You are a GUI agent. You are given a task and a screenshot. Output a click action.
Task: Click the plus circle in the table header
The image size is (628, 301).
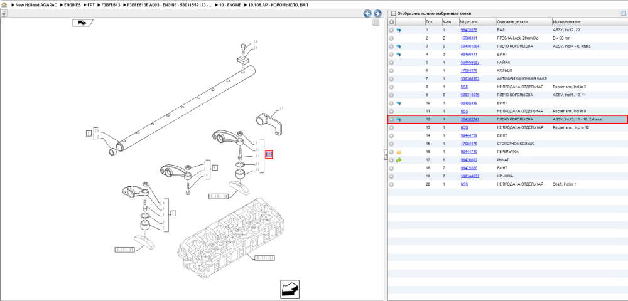point(392,22)
